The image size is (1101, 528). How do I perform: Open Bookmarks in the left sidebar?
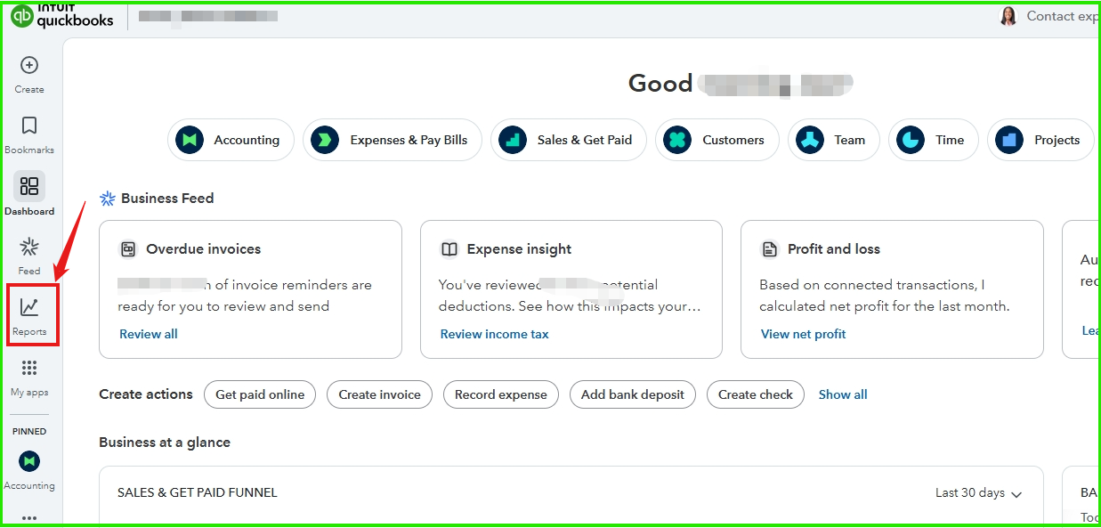(29, 126)
